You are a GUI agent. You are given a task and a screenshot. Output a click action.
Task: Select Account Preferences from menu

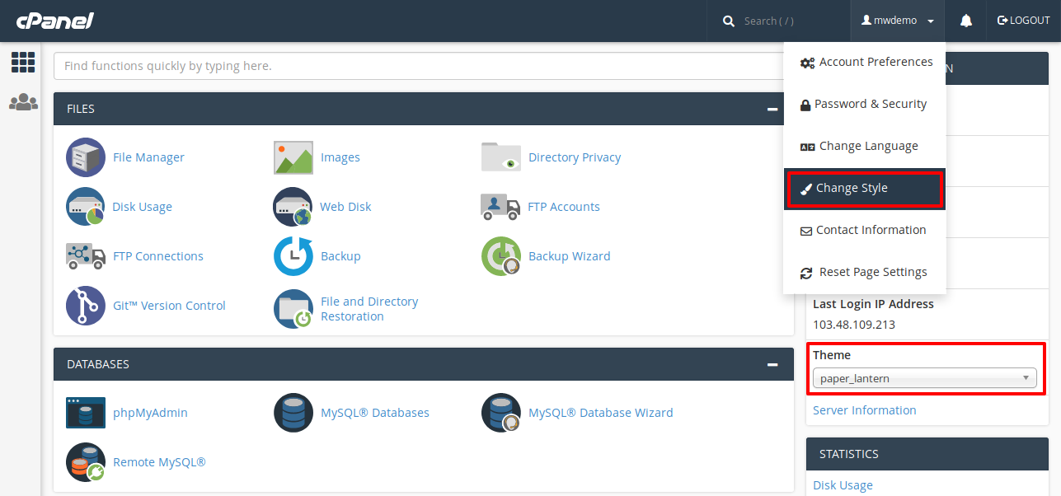(x=865, y=63)
